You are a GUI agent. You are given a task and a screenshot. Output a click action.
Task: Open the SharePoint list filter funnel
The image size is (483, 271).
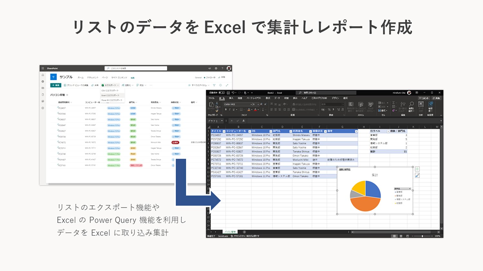pyautogui.click(x=214, y=85)
